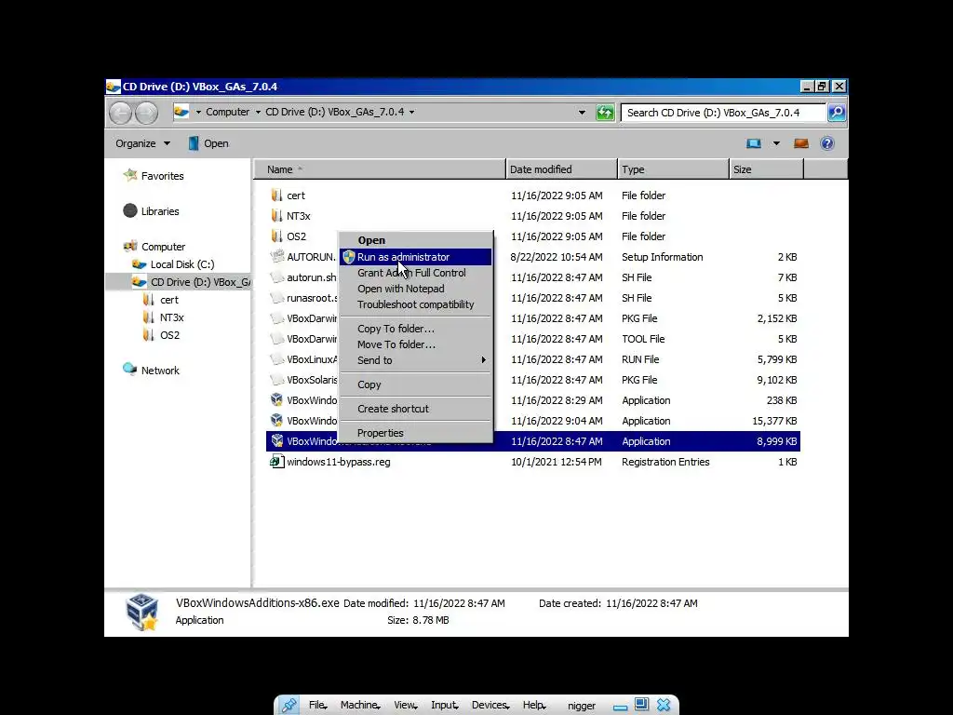Click the forward navigation arrow button
Viewport: 953px width, 715px height.
pos(146,113)
